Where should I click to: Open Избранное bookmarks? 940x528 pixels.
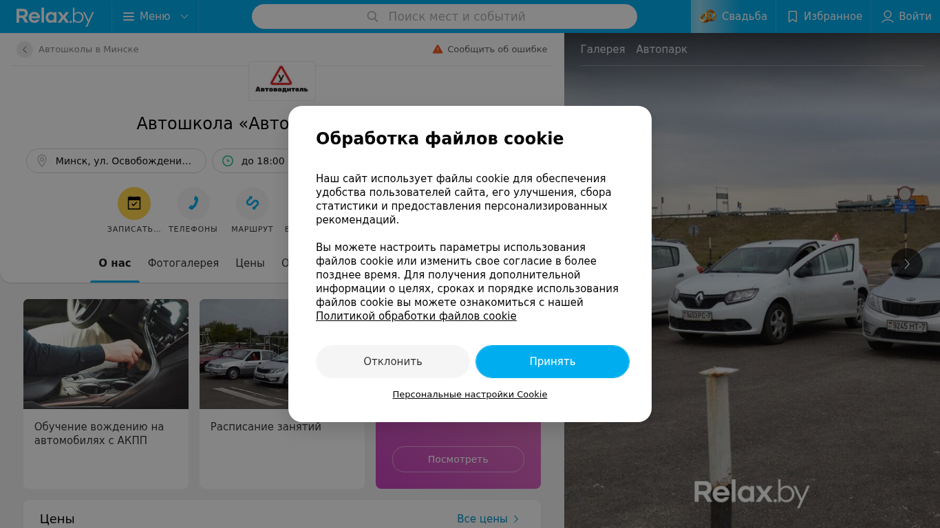[x=824, y=16]
